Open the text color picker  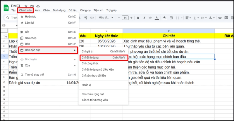(156, 18)
